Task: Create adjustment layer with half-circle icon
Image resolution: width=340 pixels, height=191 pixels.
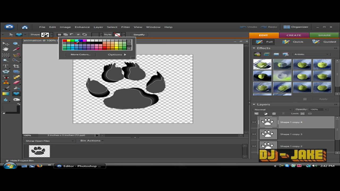Action: click(x=265, y=114)
